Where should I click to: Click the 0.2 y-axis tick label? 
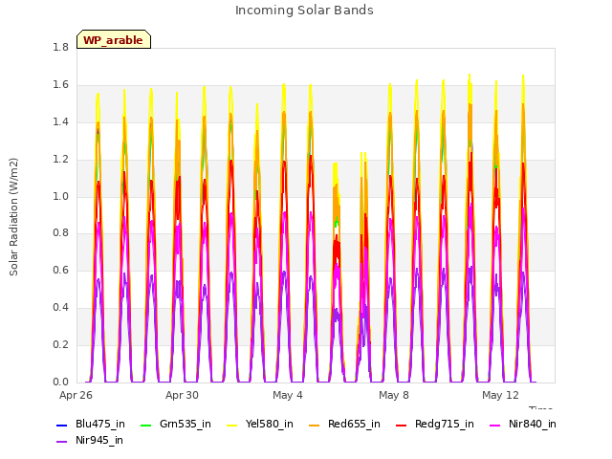61,345
